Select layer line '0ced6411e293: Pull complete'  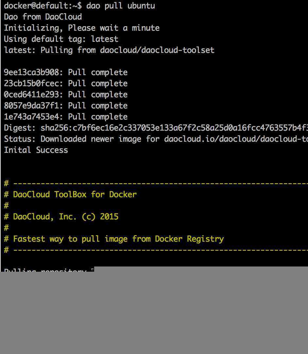(66, 95)
